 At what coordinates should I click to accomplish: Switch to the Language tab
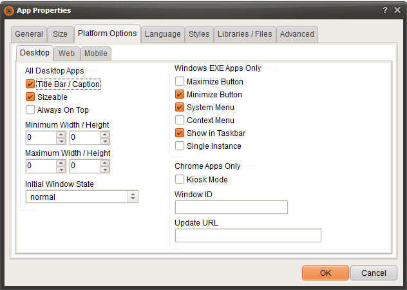point(162,34)
